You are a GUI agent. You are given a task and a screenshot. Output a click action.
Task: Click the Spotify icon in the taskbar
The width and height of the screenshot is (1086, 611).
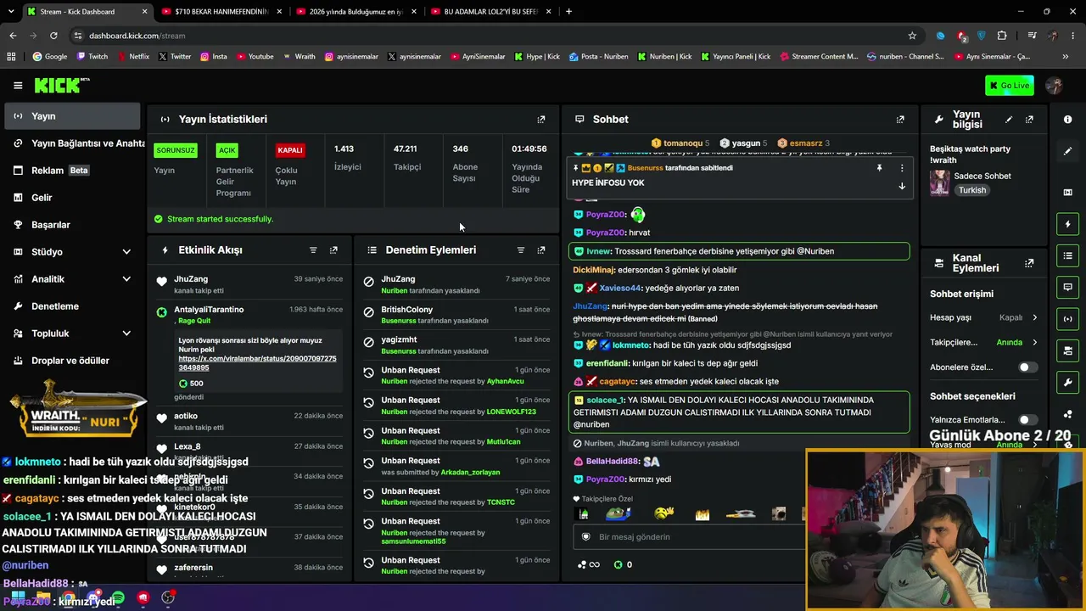tap(117, 598)
